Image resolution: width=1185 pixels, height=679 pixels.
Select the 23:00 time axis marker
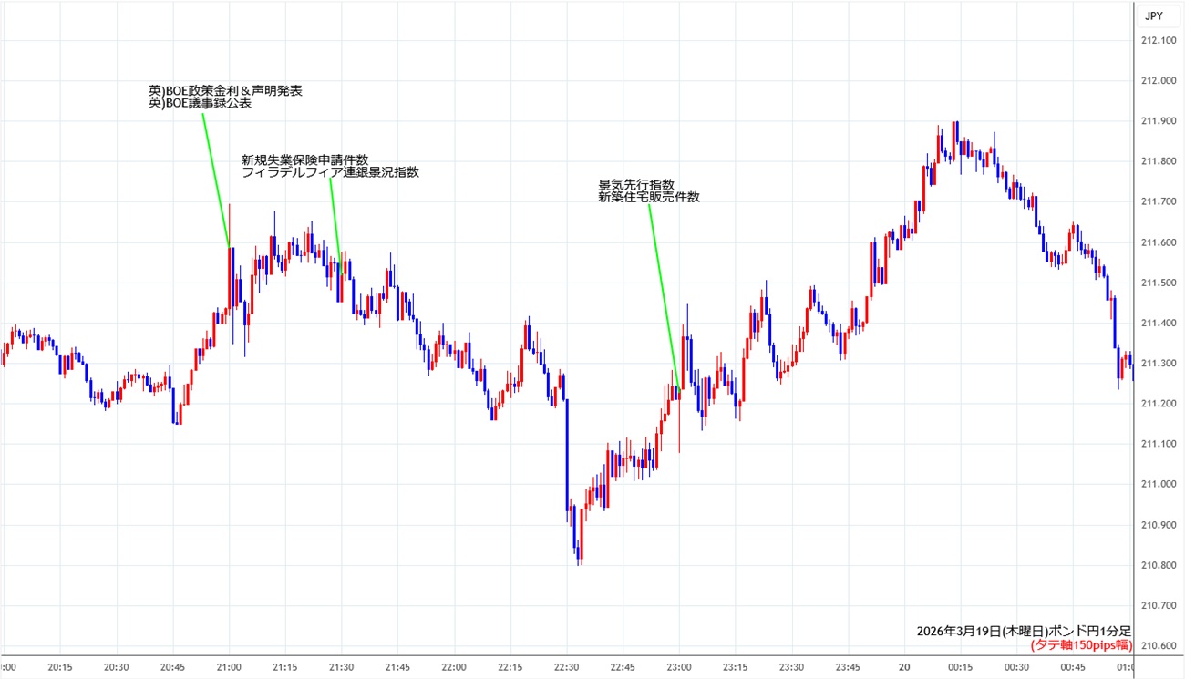coord(679,667)
